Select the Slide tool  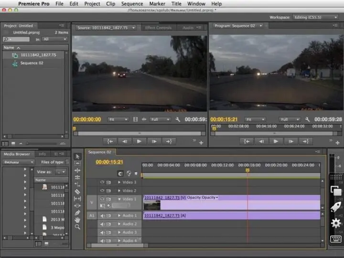pyautogui.click(x=77, y=205)
